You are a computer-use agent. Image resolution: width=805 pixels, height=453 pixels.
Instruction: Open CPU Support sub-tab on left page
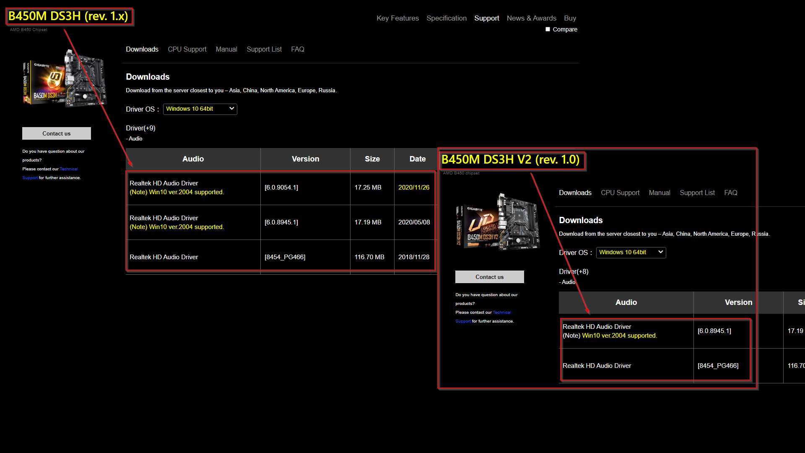pyautogui.click(x=187, y=49)
